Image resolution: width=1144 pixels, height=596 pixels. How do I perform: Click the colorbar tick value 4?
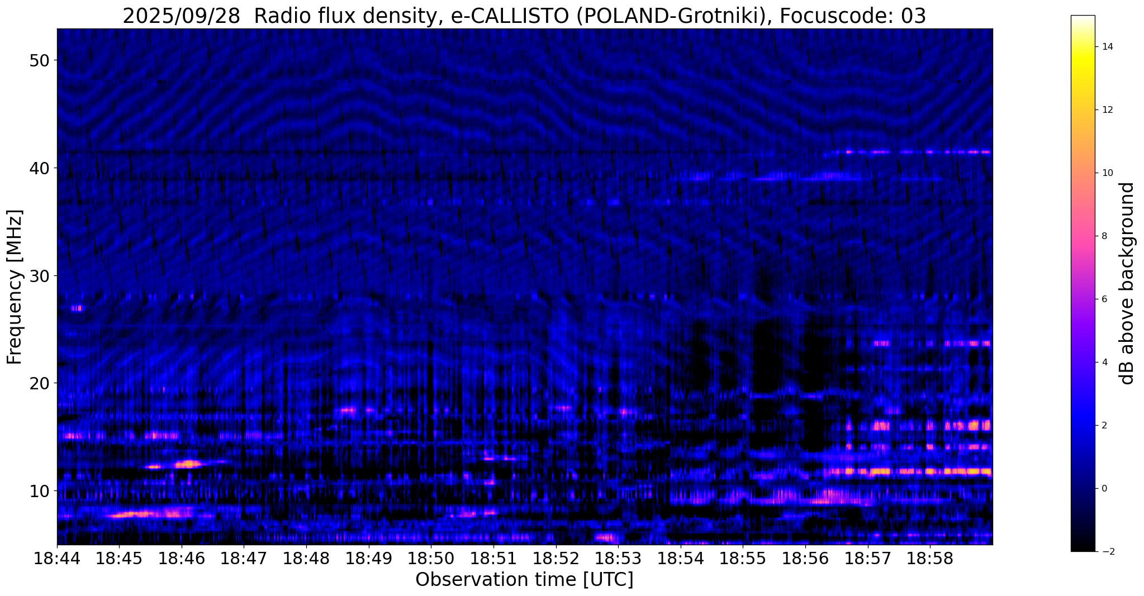(1104, 363)
